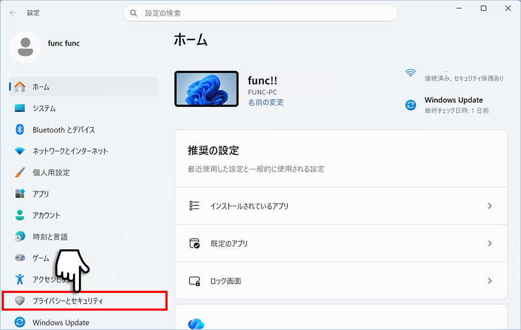521x330 pixels.
Task: Click the プライバシー shield icon
Action: pyautogui.click(x=19, y=301)
